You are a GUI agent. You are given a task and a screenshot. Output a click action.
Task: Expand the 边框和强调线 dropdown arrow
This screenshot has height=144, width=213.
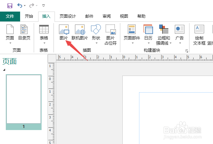pyautogui.click(x=170, y=43)
